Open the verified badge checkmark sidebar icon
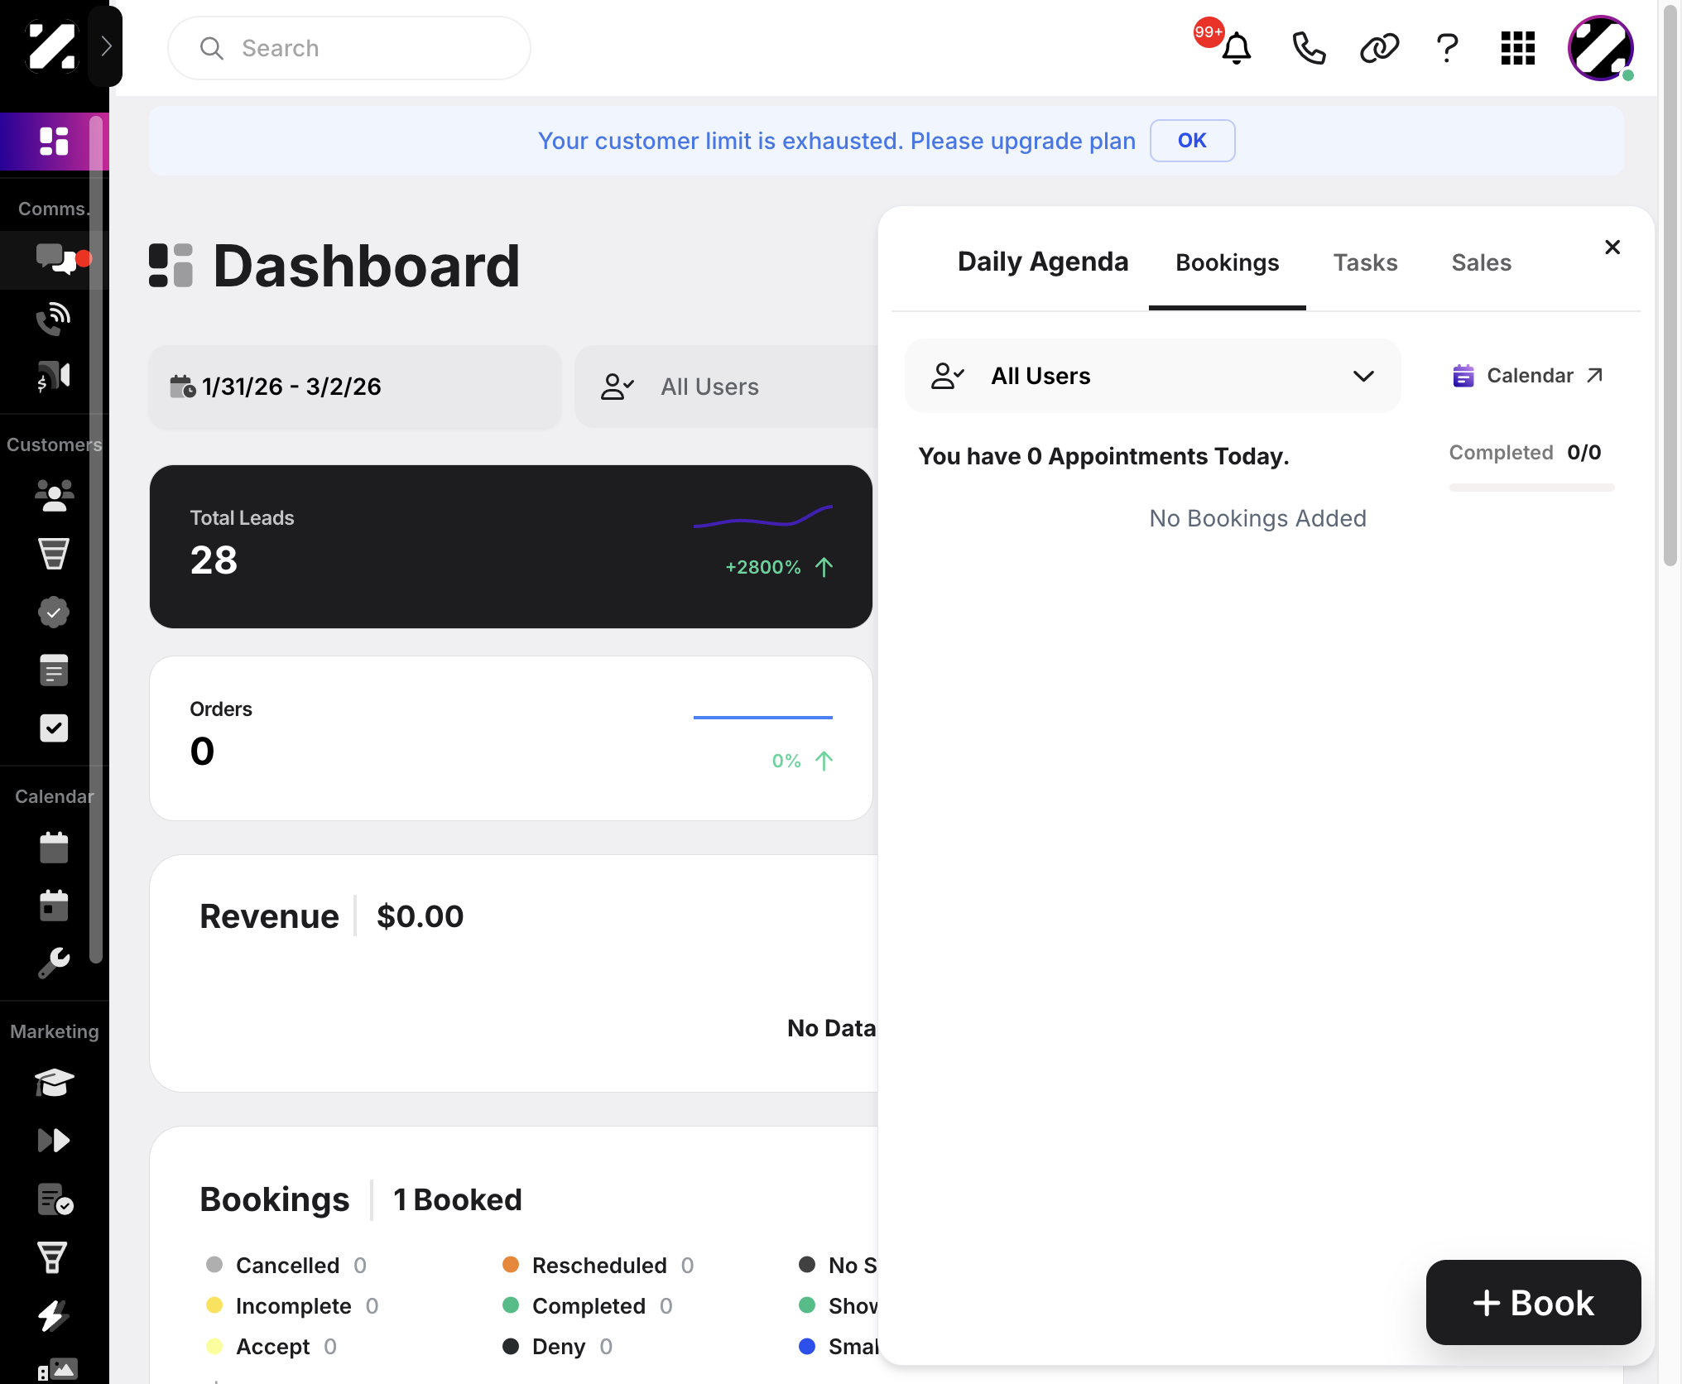This screenshot has height=1384, width=1682. [54, 613]
